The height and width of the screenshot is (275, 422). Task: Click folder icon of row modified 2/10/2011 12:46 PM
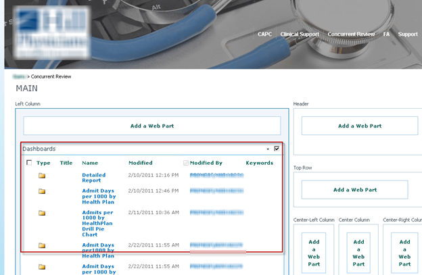tap(42, 191)
